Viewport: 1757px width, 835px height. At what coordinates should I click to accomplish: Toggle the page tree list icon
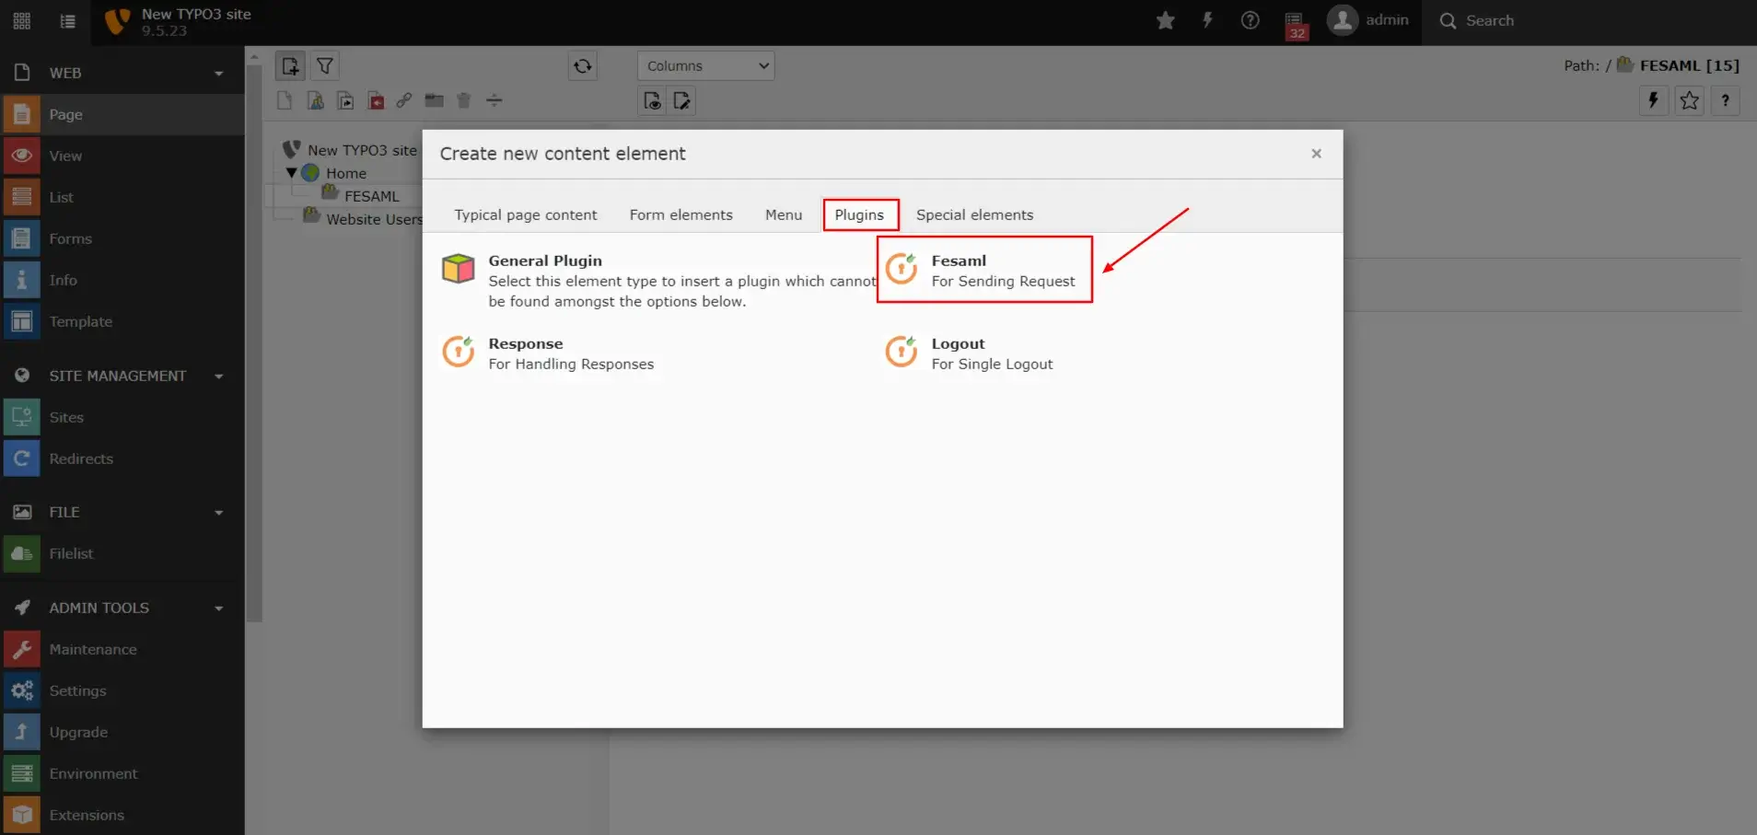[68, 20]
